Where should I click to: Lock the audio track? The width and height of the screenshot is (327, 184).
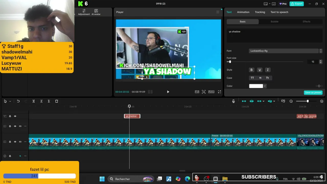10,156
